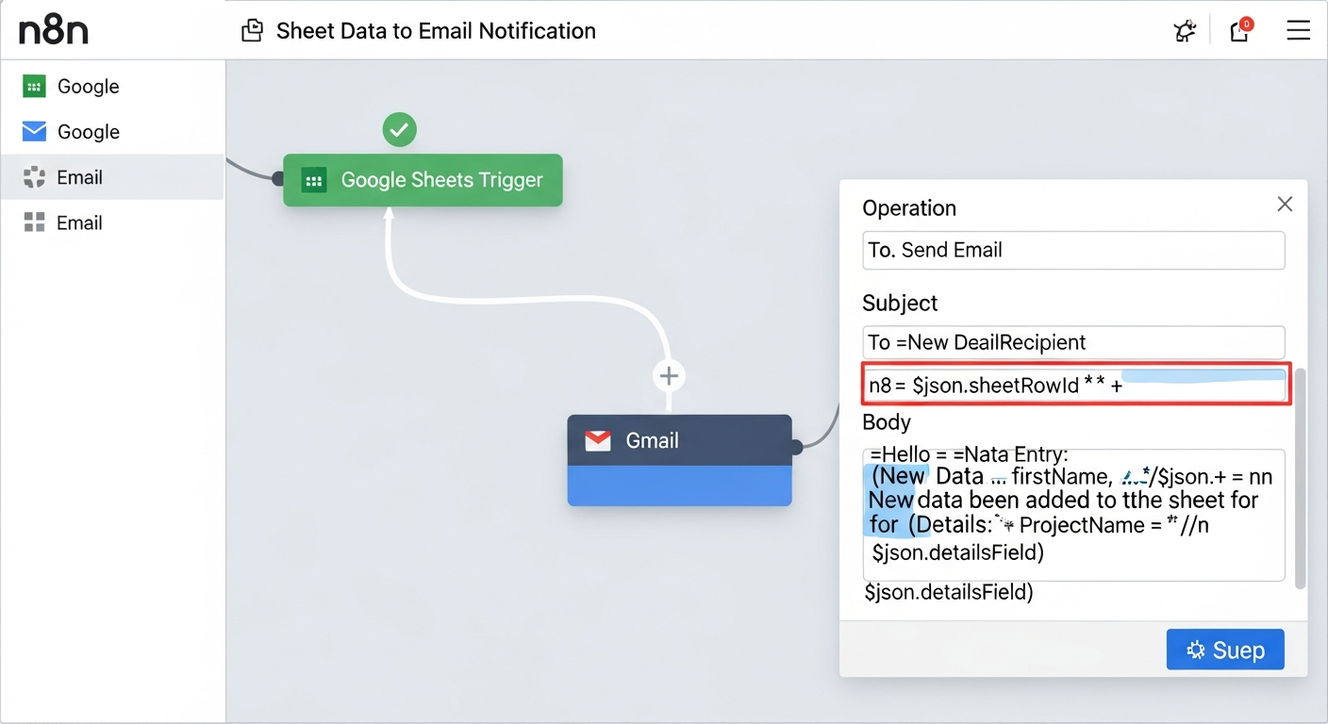
Task: Open the AI assistant icon in top bar
Action: click(1185, 30)
